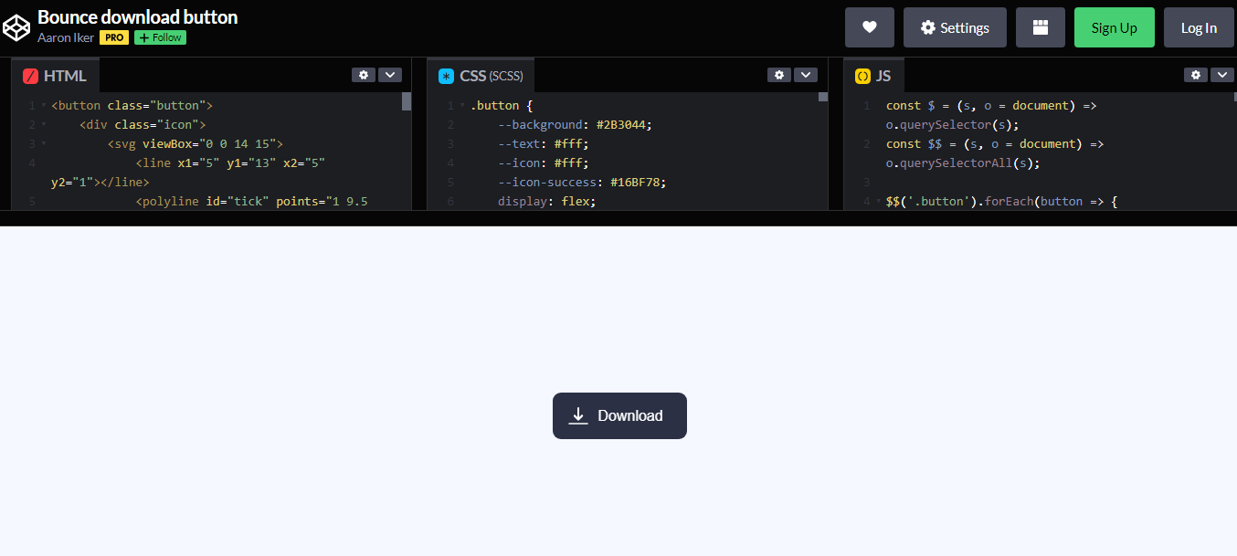Select the HTML editor tab
Screen dimensions: 1237x556
pos(56,76)
